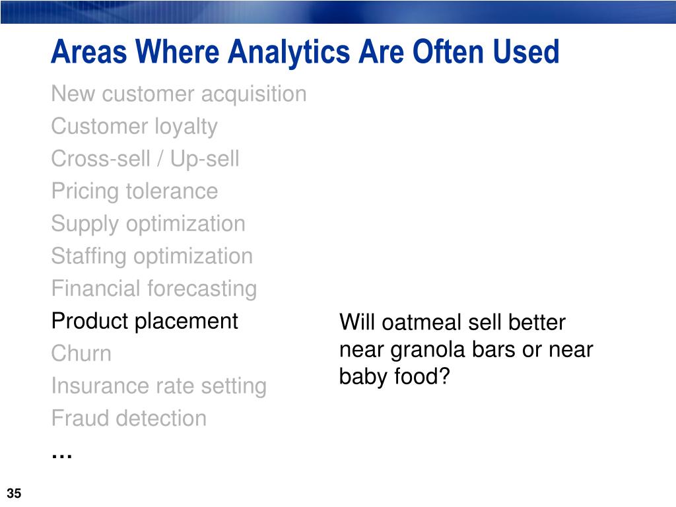
Task: Select 'Pricing tolerance' text
Action: pos(135,191)
